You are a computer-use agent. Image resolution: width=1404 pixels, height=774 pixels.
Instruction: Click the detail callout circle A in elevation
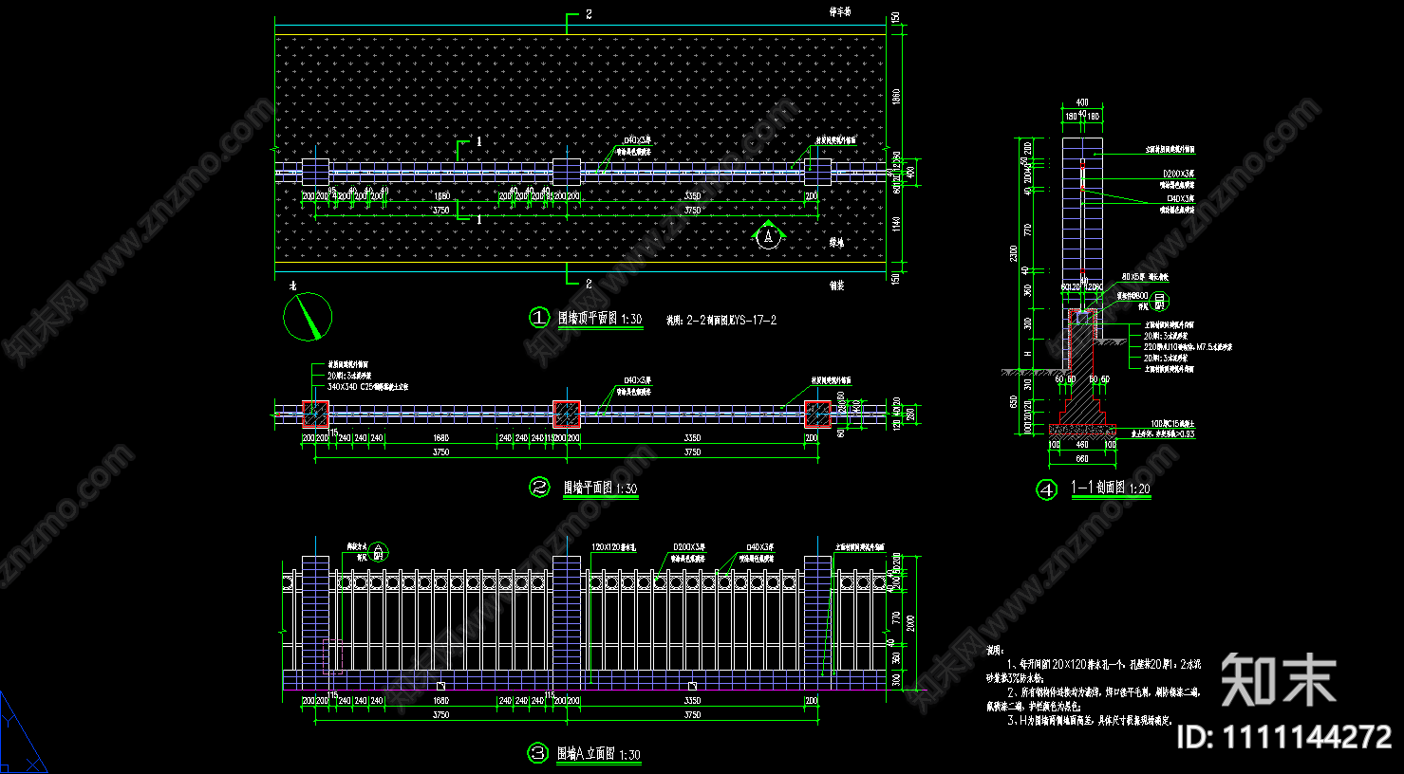click(378, 550)
